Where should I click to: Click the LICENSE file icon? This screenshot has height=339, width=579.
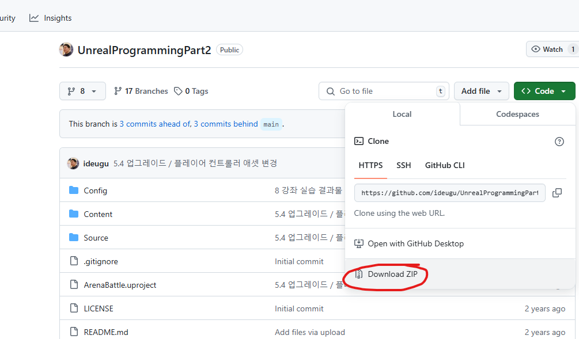click(74, 308)
